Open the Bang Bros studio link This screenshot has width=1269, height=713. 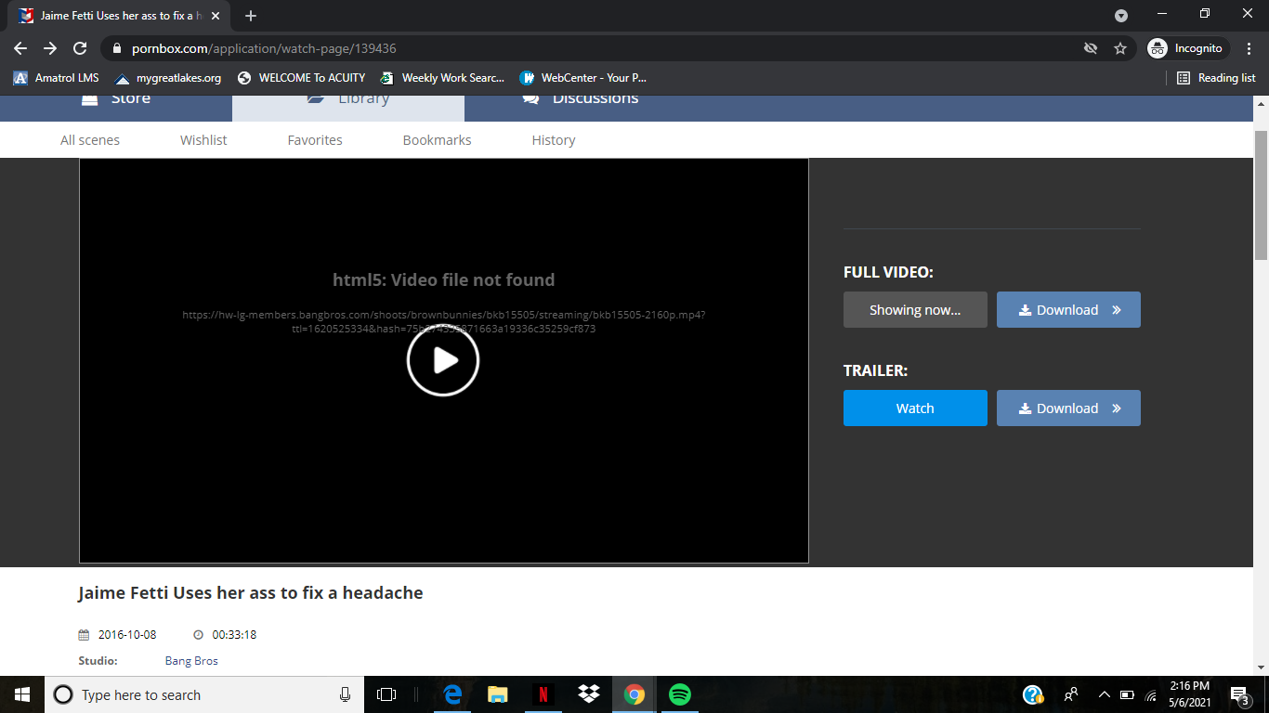[x=191, y=661]
